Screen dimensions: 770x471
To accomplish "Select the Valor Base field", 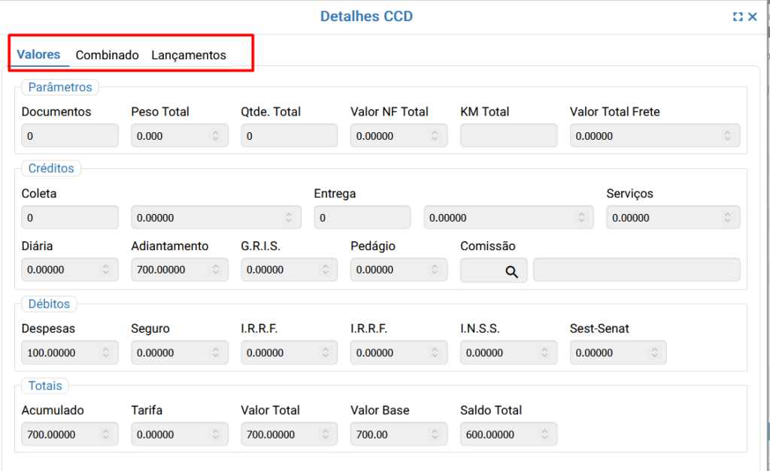I will pos(399,434).
